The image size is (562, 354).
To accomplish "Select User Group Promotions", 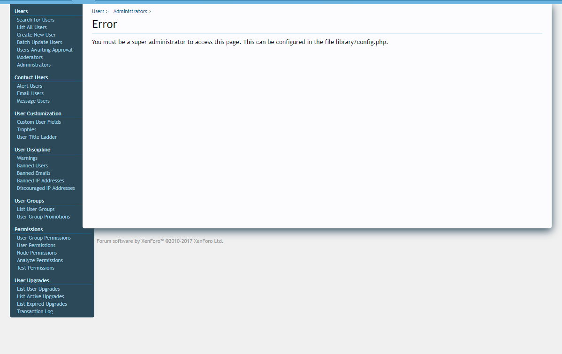I will coord(43,217).
